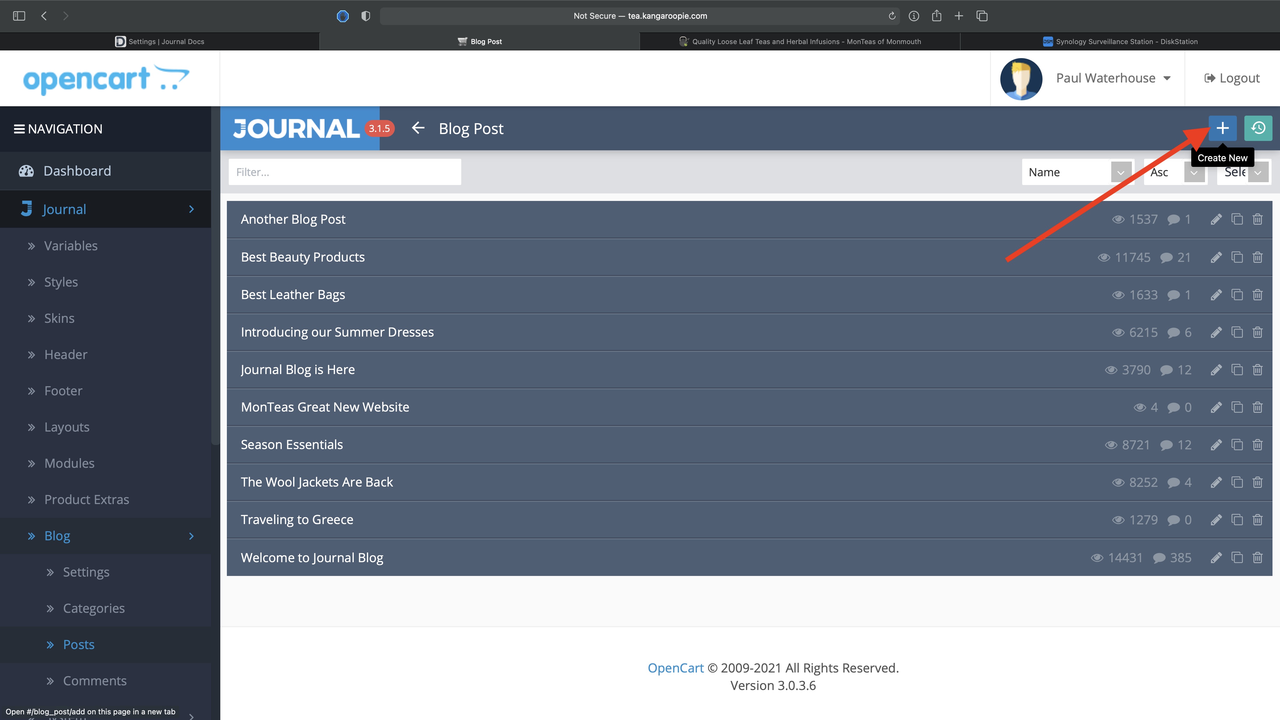Open the Asc order dropdown
1280x720 pixels.
click(1175, 172)
